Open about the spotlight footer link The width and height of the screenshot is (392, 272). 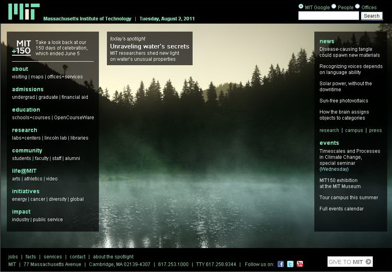pyautogui.click(x=113, y=257)
